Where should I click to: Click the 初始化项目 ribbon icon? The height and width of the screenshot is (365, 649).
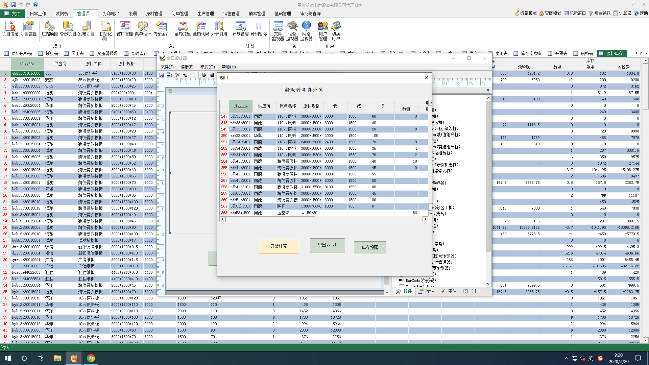105,31
